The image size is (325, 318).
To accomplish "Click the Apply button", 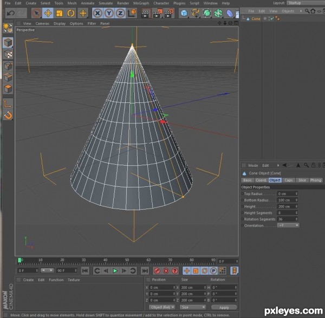I will click(224, 307).
